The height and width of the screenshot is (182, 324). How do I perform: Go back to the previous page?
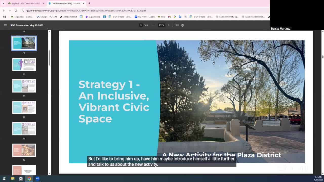(x=4, y=11)
